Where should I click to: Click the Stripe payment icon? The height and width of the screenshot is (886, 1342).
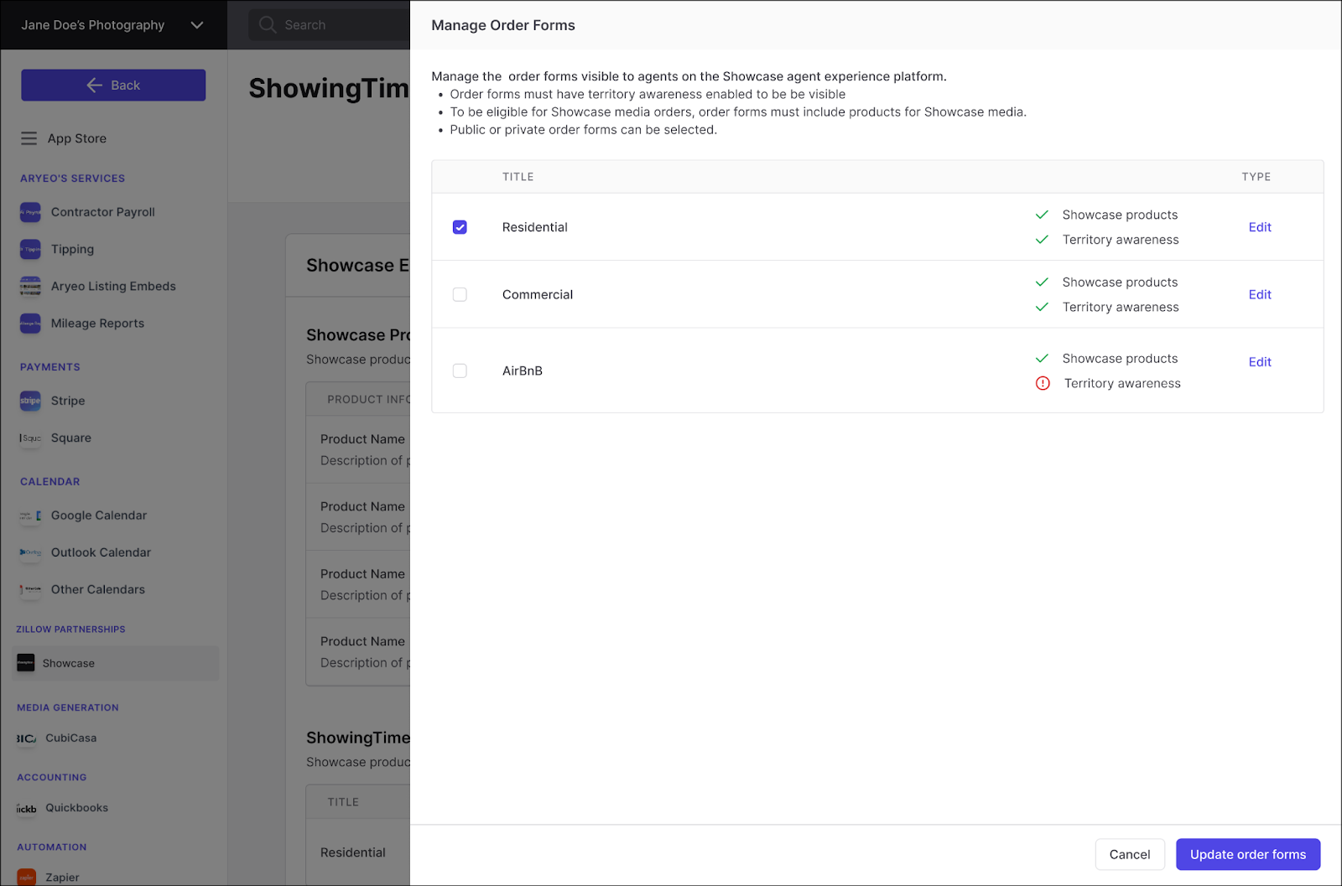(30, 401)
